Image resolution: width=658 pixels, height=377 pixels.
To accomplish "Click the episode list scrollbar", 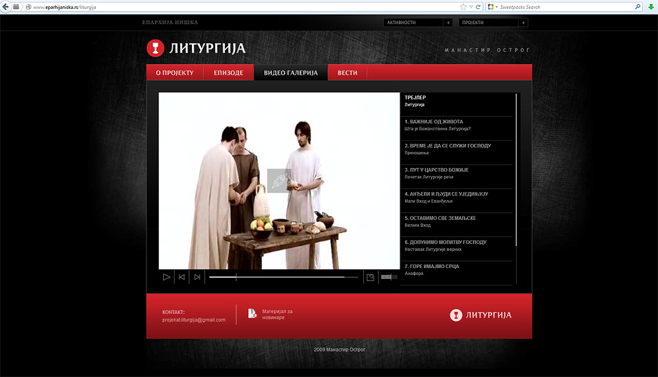I will coord(516,171).
